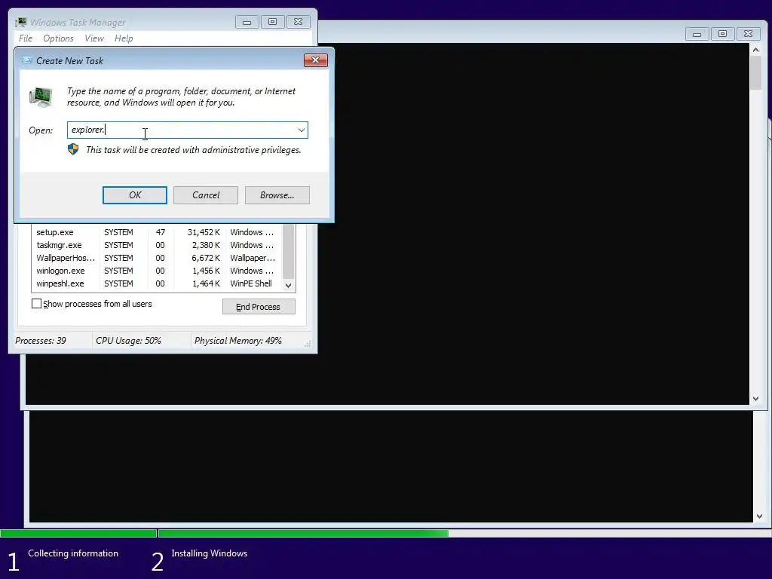
Task: Click the process list scrollbar thumb
Action: point(289,252)
